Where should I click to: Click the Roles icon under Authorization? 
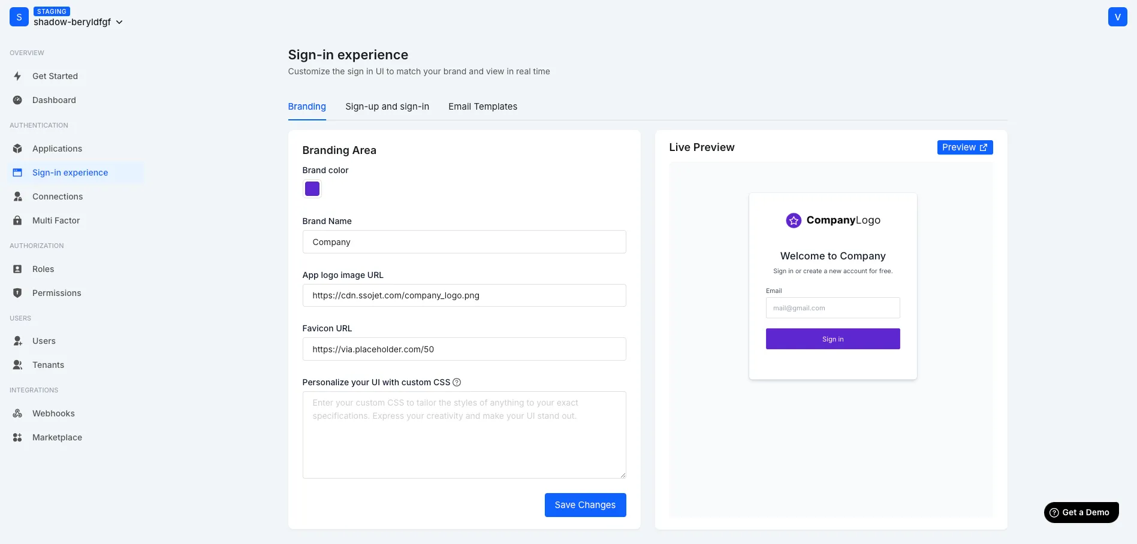(x=17, y=268)
